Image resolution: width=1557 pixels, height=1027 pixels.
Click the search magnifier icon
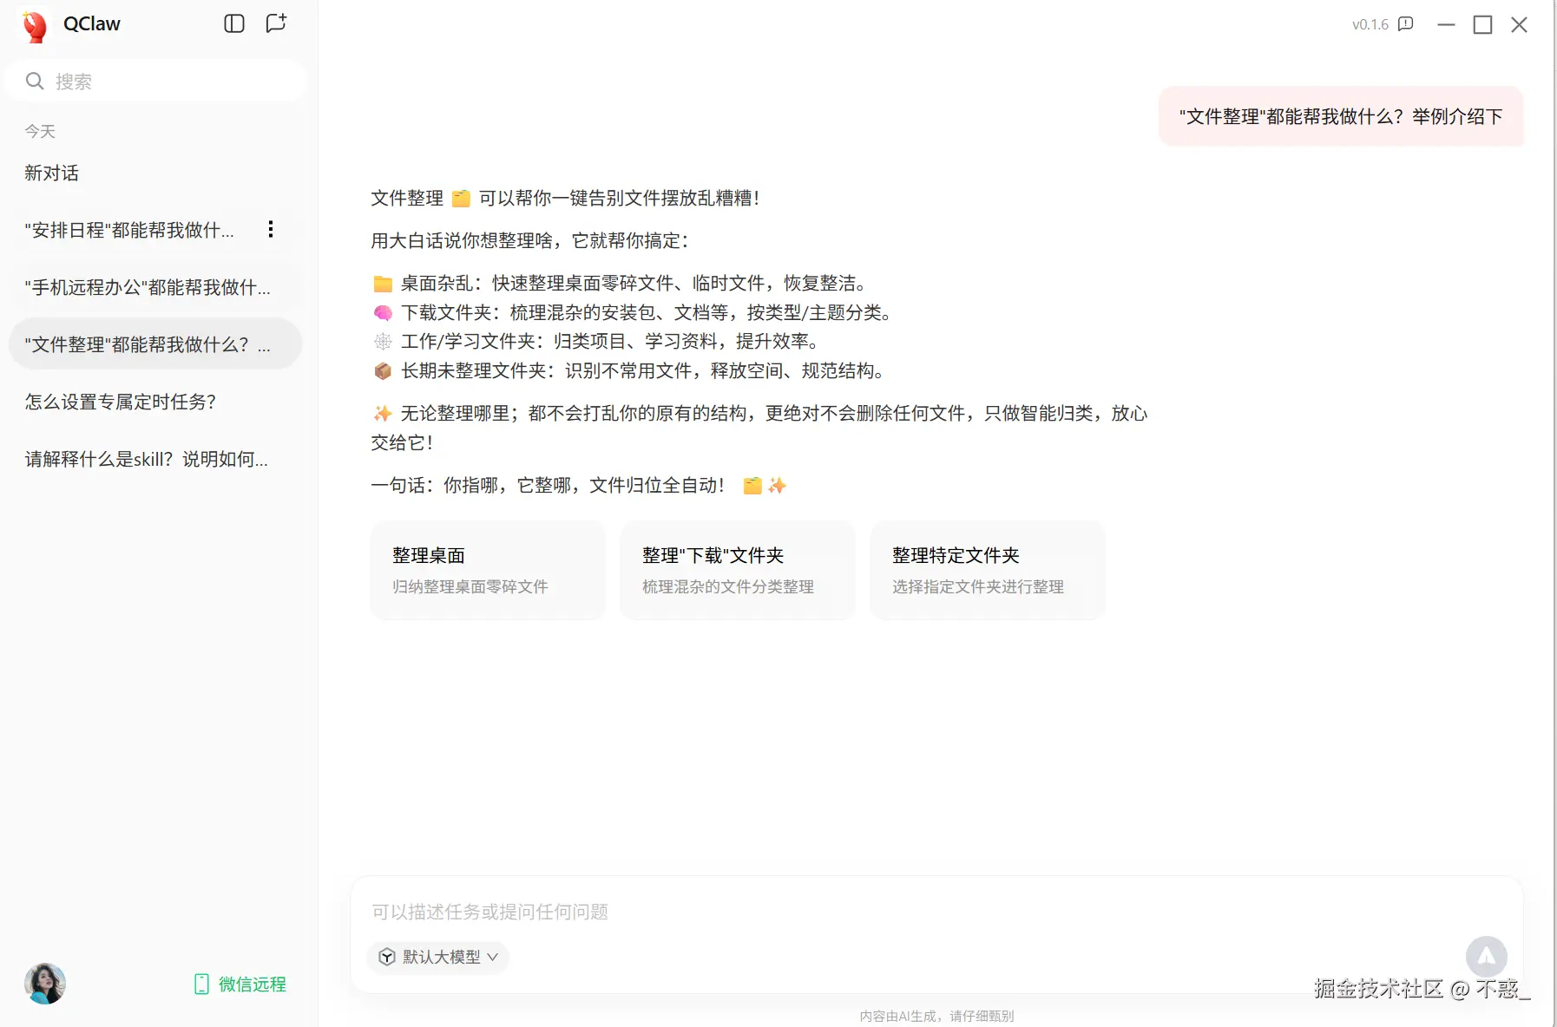(x=35, y=81)
